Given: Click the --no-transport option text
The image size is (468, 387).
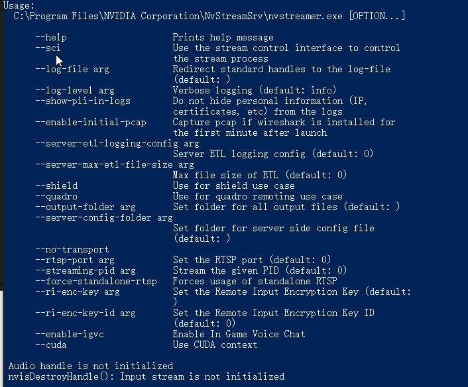Looking at the screenshot, I should click(x=72, y=249).
